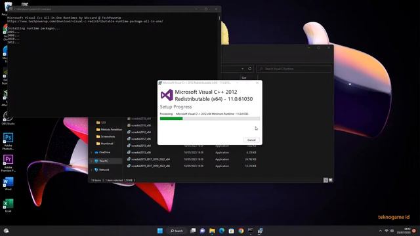Open Excel desktop shortcut
This screenshot has height=236, width=420.
[x=8, y=205]
